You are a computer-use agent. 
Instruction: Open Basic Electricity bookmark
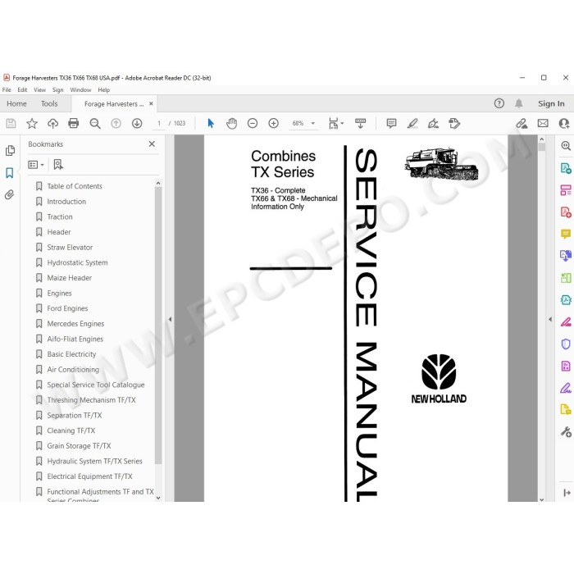72,354
